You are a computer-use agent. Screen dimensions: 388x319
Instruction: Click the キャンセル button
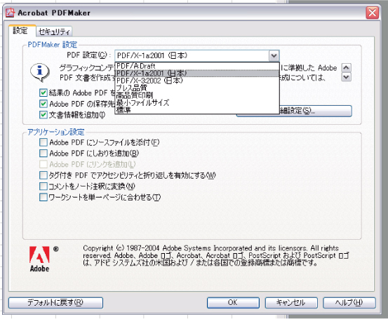point(291,302)
